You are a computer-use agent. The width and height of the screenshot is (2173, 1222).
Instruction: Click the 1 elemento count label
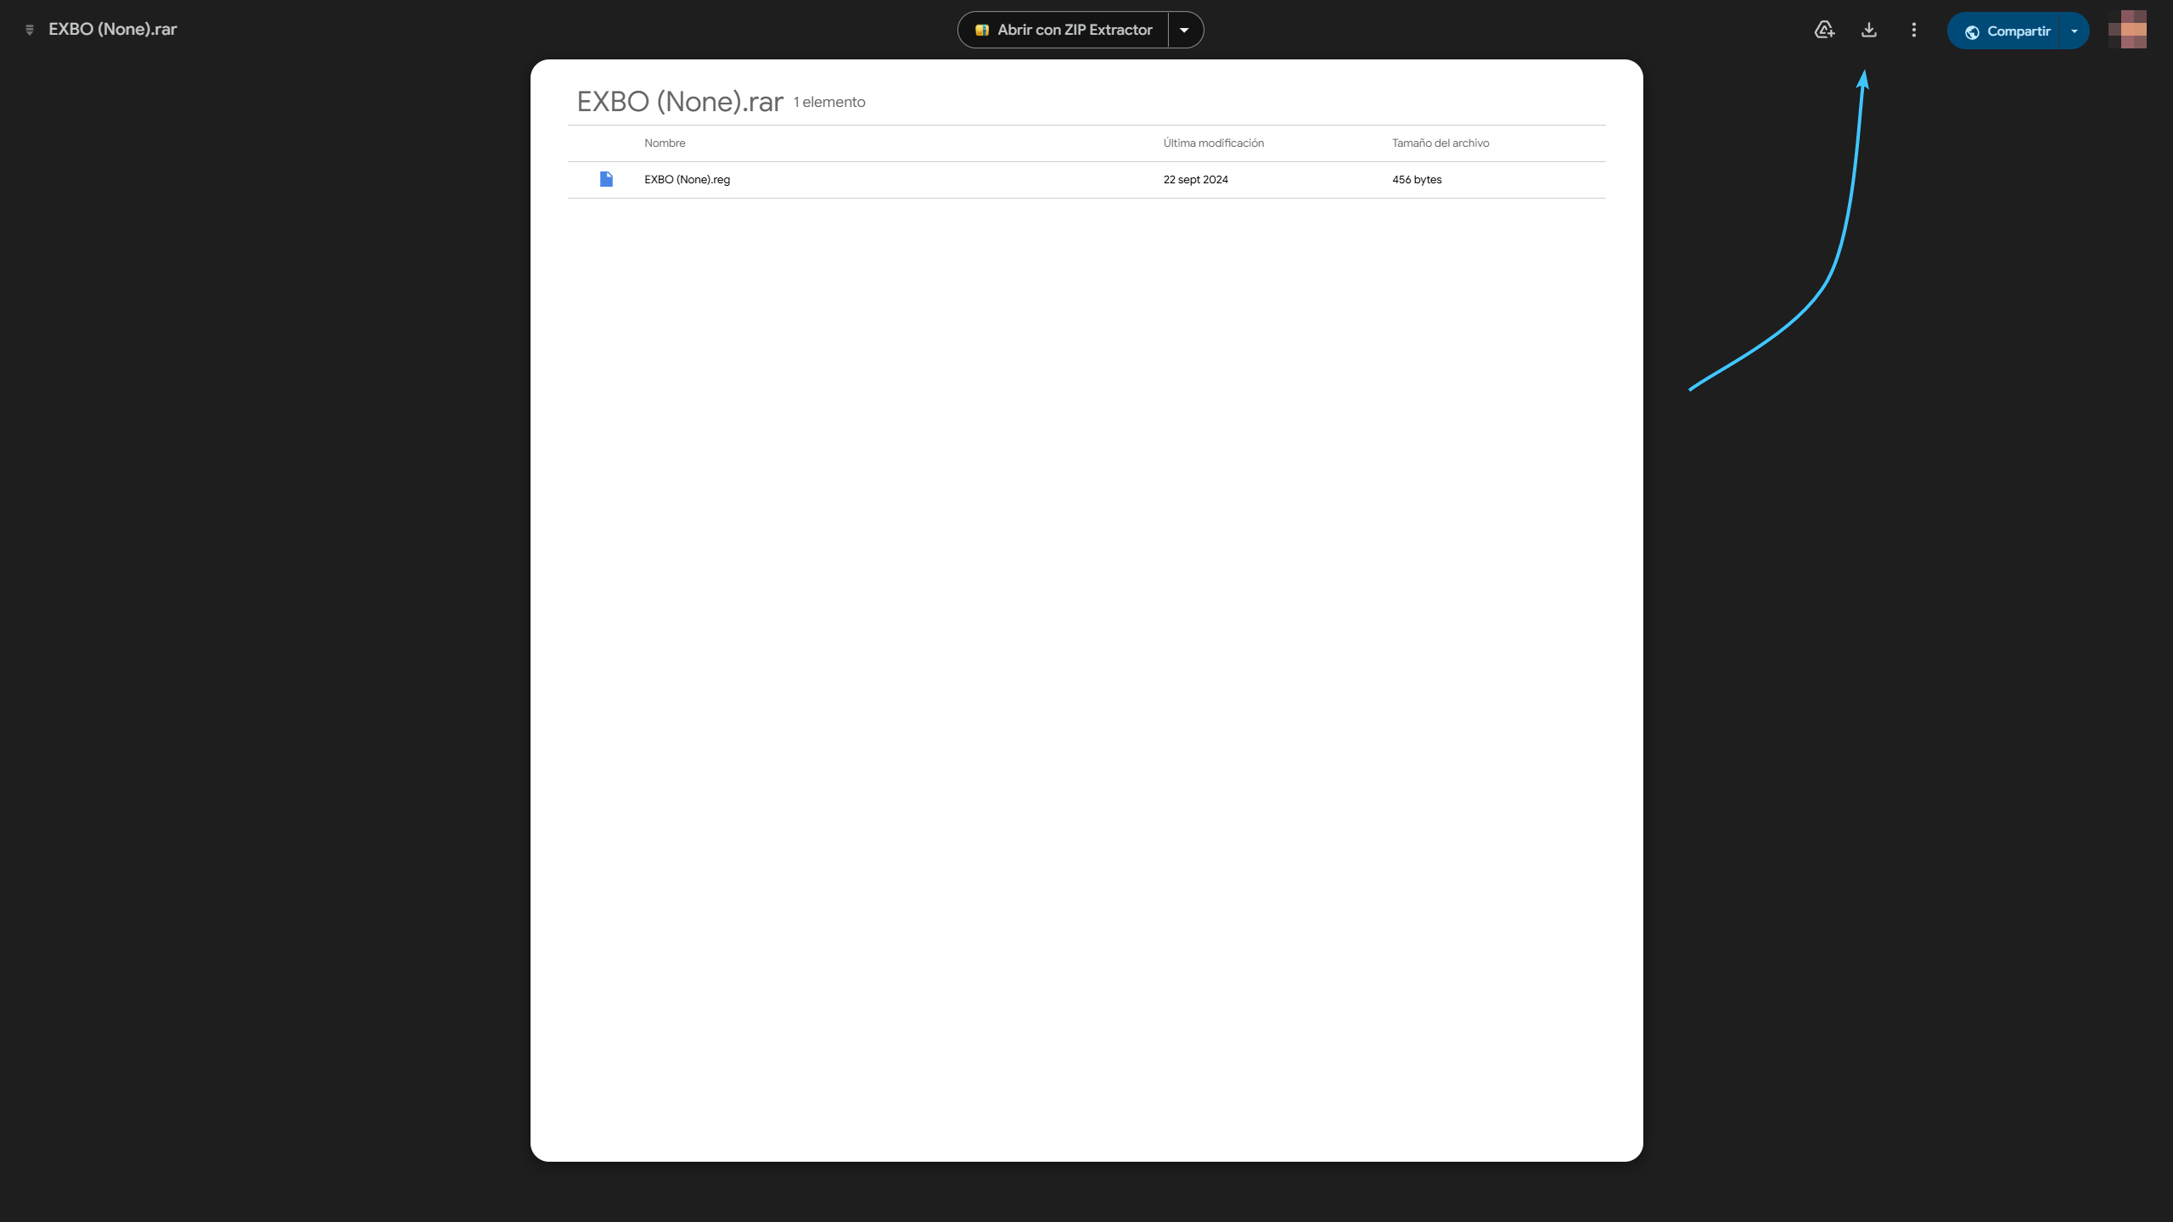(x=829, y=102)
